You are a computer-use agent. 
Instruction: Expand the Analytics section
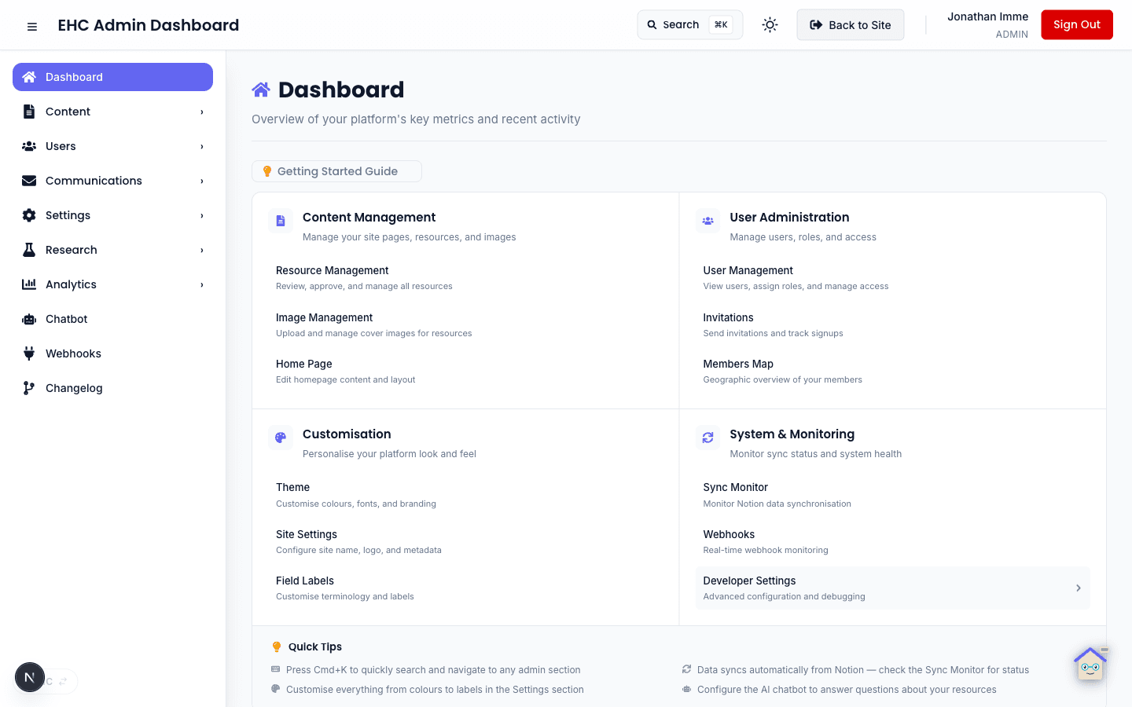coord(202,284)
